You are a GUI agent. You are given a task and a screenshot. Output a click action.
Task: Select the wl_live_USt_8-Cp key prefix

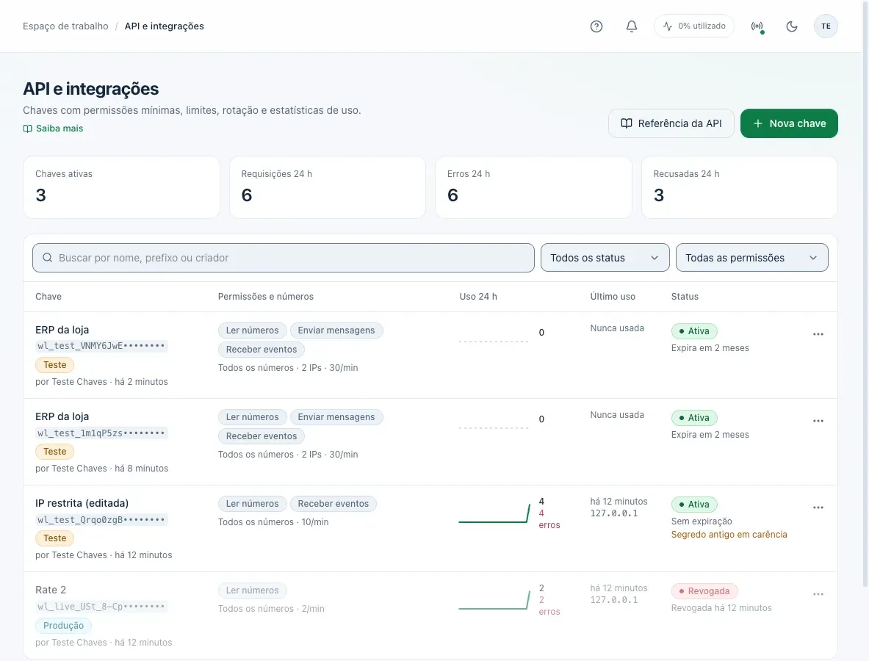[x=101, y=606]
